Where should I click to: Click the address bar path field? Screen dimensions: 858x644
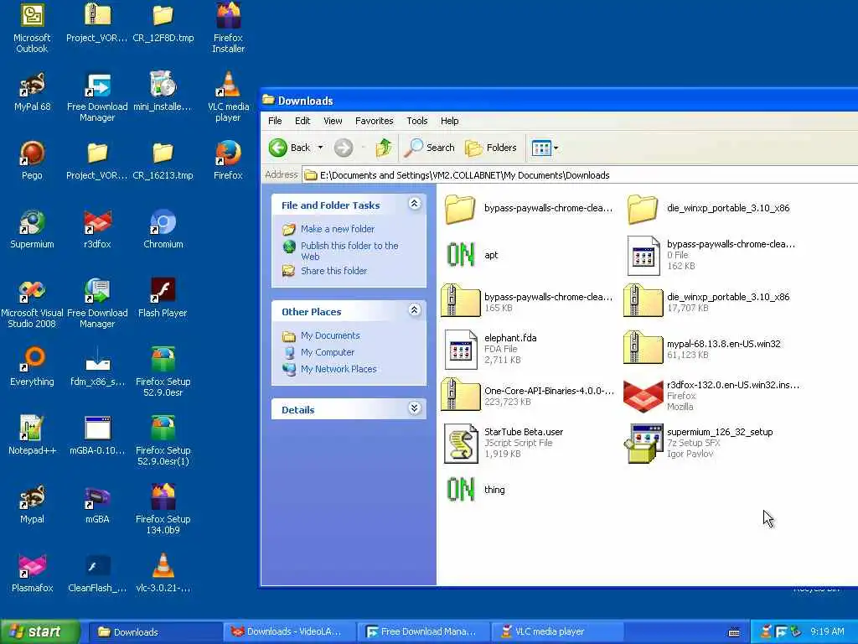click(x=580, y=175)
